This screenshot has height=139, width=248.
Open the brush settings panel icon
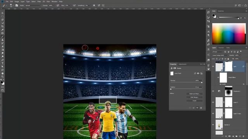click(17, 5)
